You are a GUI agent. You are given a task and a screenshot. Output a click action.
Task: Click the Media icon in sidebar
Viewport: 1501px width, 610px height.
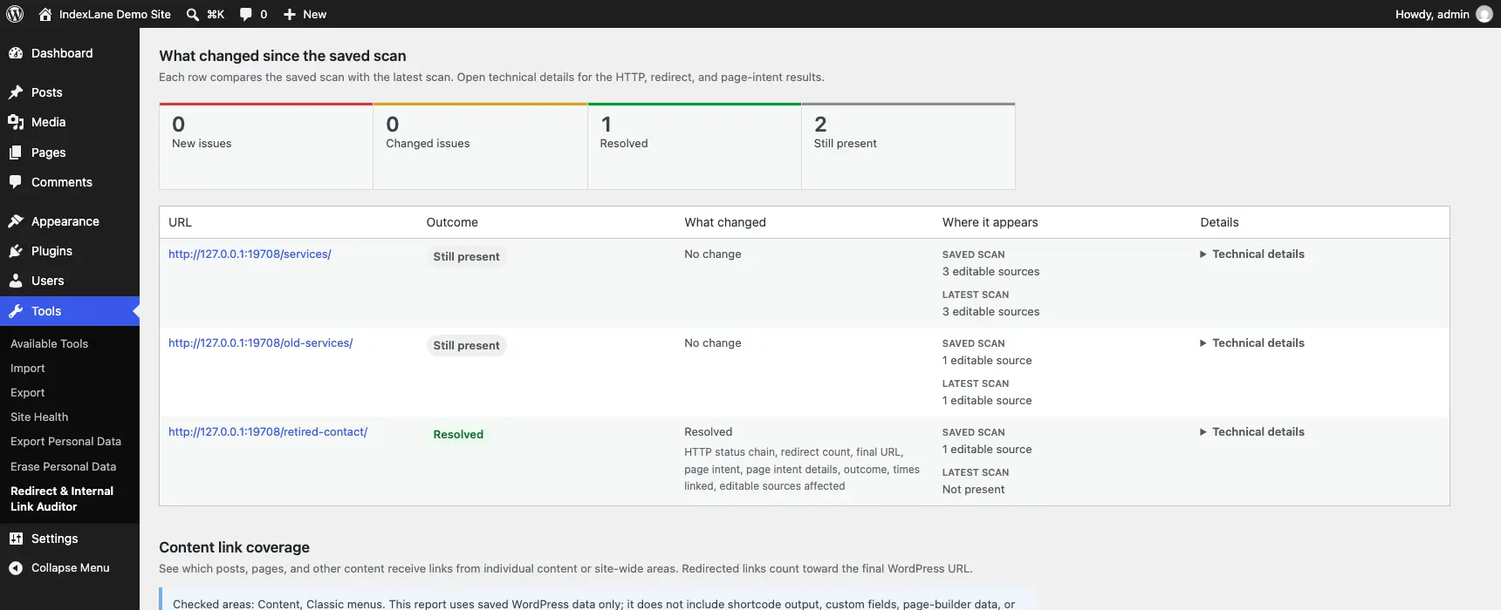pos(16,122)
